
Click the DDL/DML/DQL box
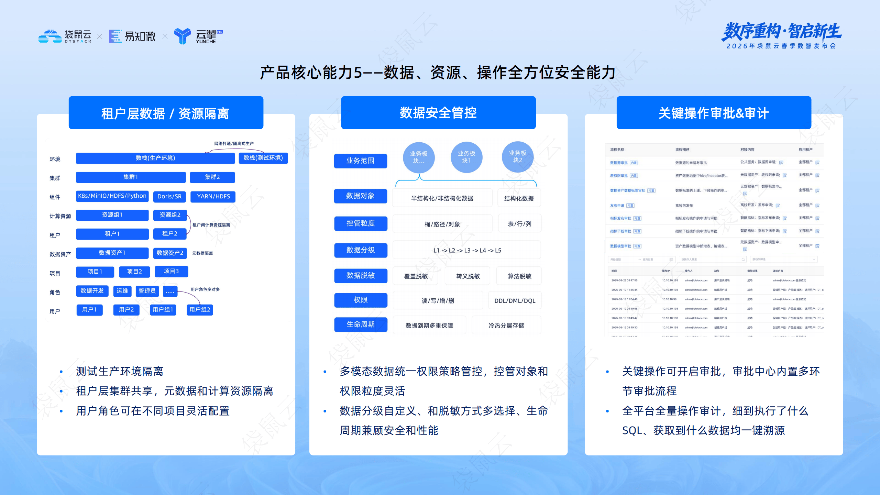[x=515, y=301]
